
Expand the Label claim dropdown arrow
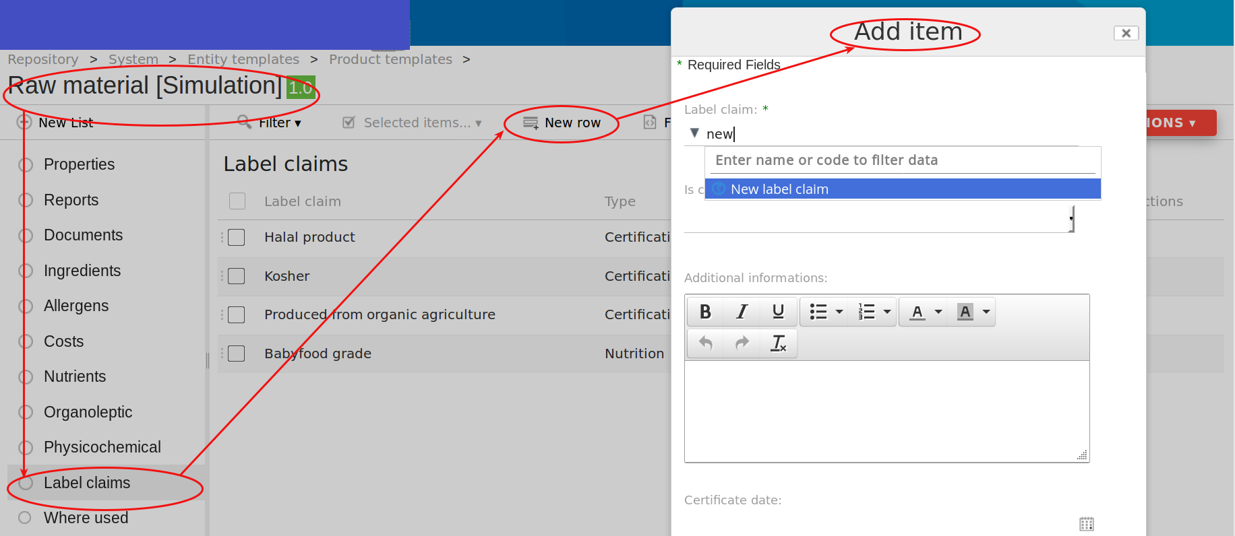click(x=694, y=133)
